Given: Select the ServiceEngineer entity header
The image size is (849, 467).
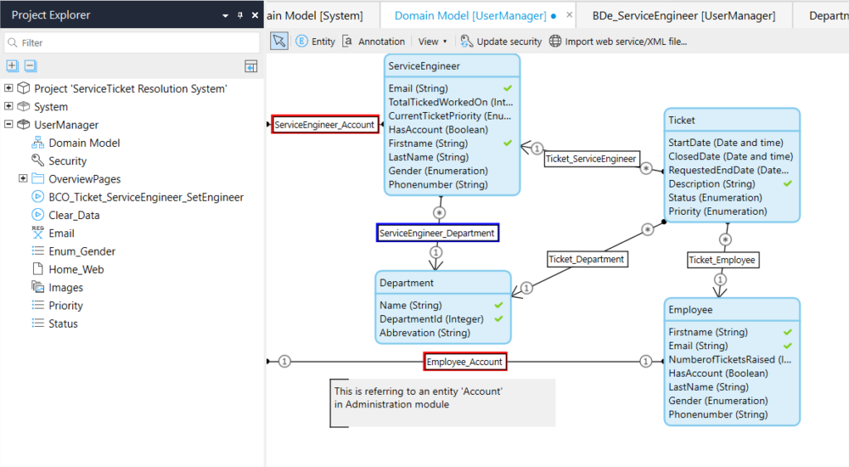Looking at the screenshot, I should click(452, 66).
